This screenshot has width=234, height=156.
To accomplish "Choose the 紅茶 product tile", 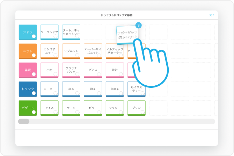I will click(71, 89).
